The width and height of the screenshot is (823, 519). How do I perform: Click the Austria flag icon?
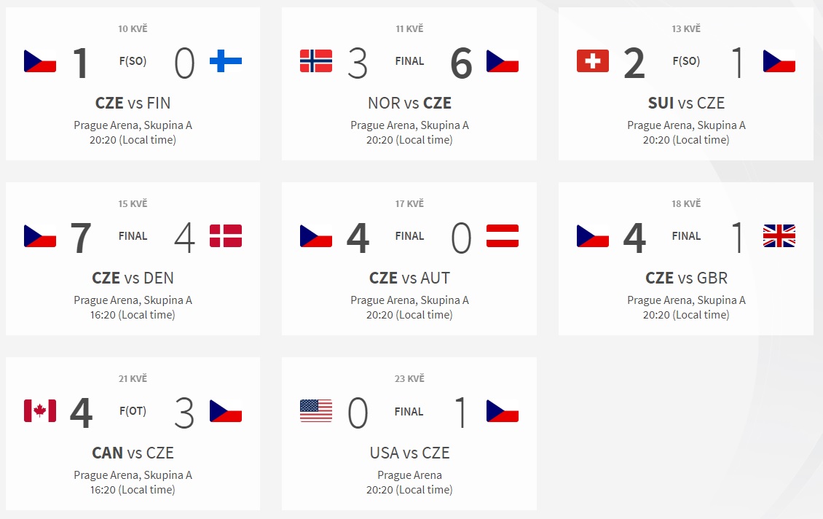(x=503, y=236)
